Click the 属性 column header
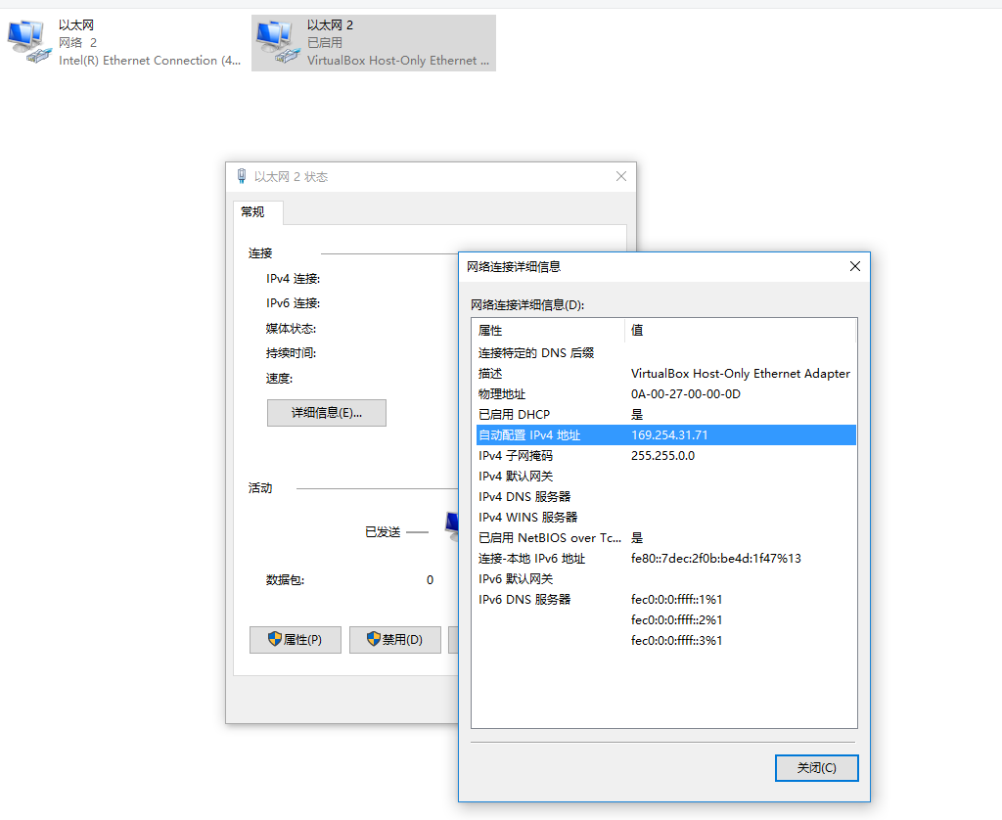This screenshot has height=820, width=1002. pyautogui.click(x=548, y=331)
